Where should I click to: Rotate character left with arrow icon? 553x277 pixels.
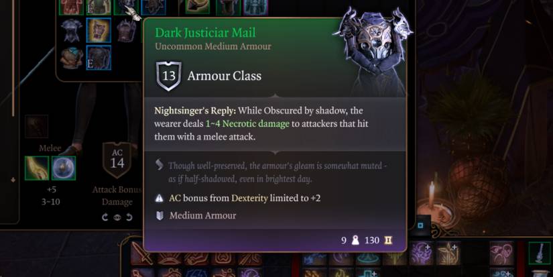(105, 217)
